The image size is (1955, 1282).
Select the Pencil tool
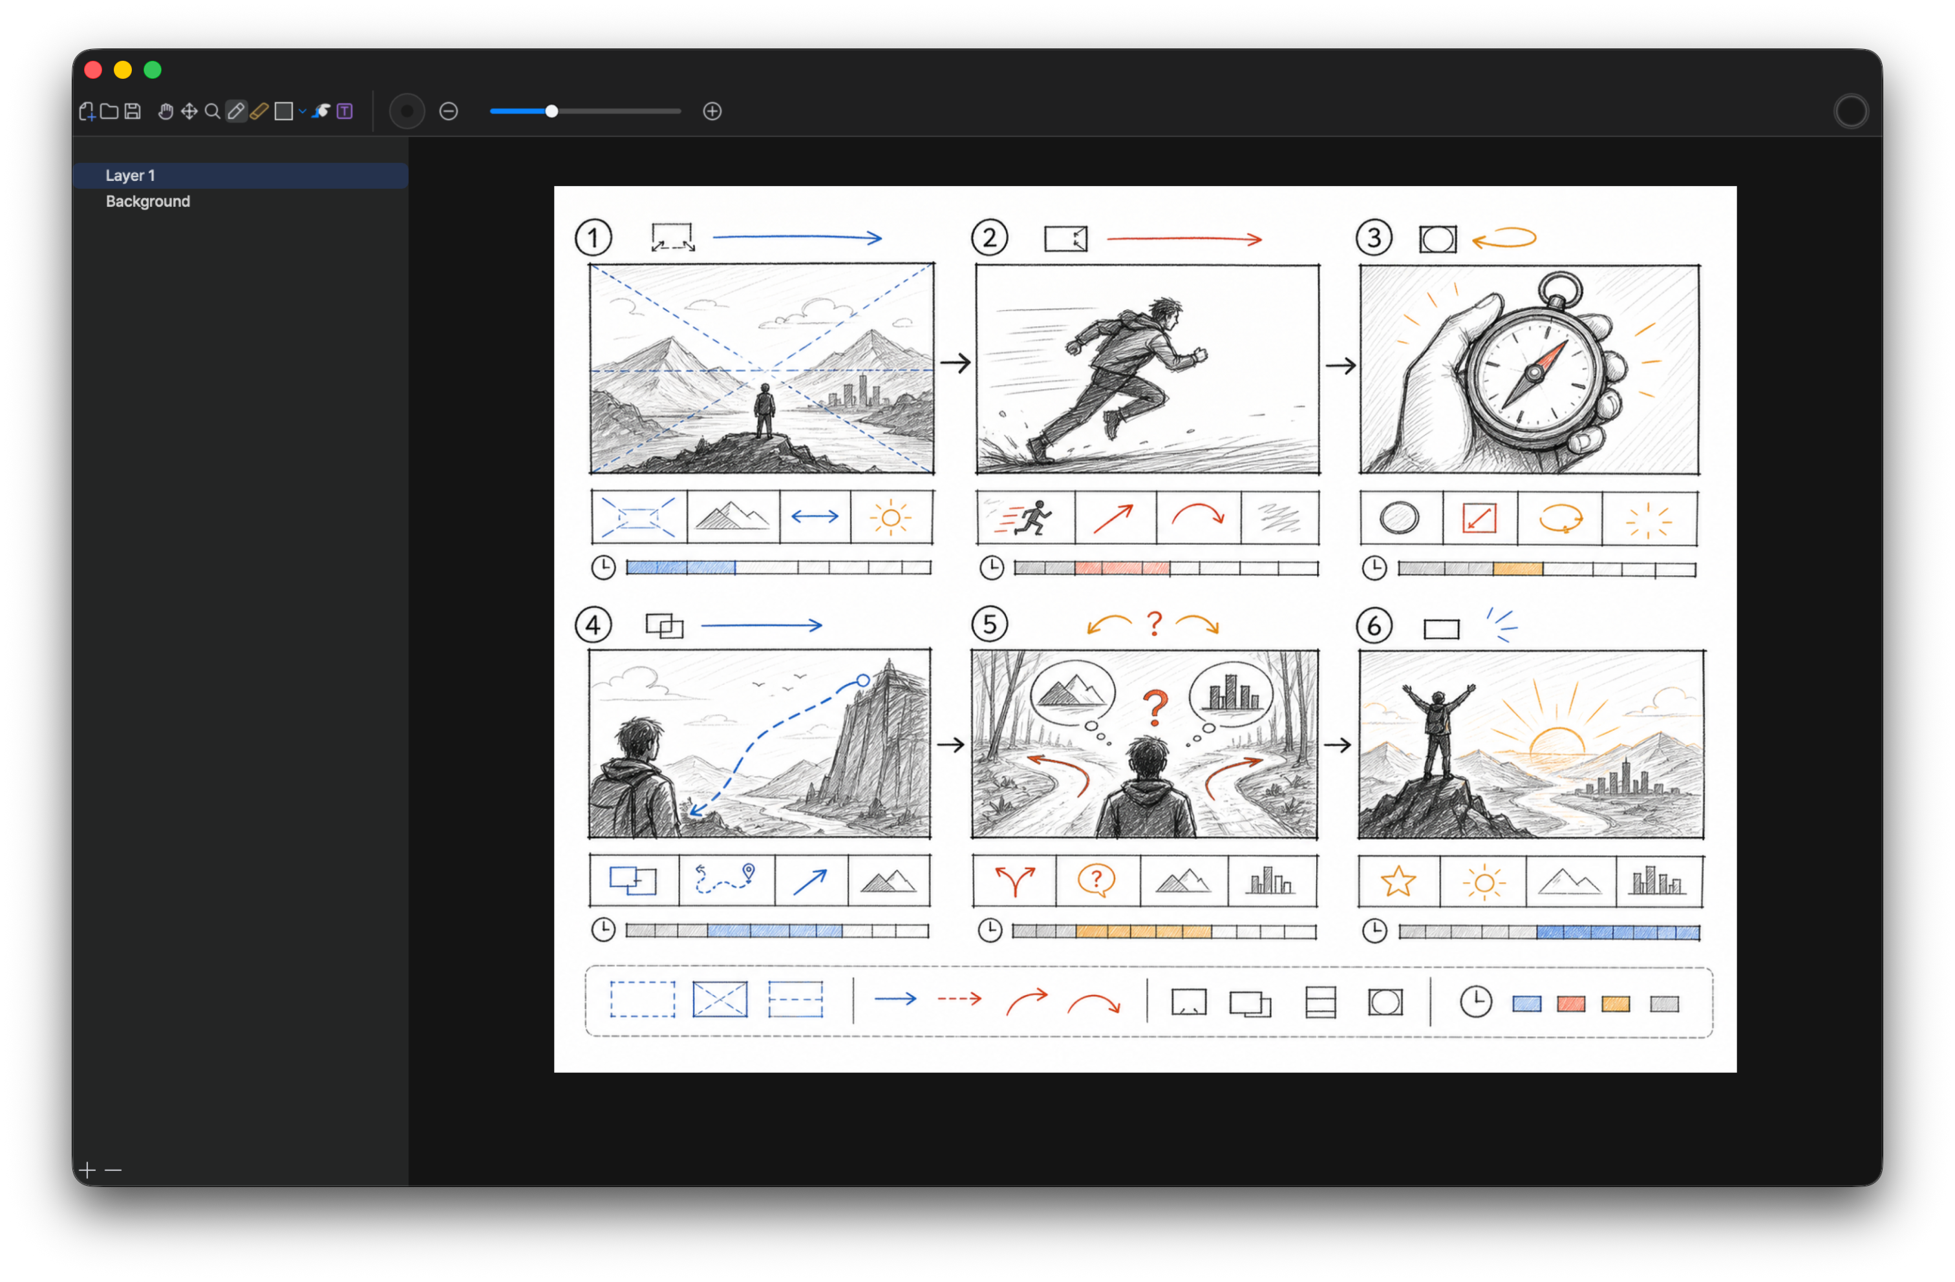click(x=236, y=112)
